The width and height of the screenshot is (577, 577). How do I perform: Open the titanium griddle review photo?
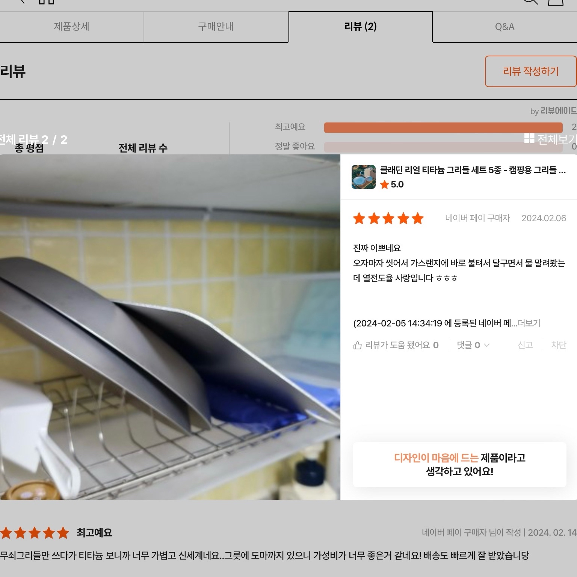(170, 327)
